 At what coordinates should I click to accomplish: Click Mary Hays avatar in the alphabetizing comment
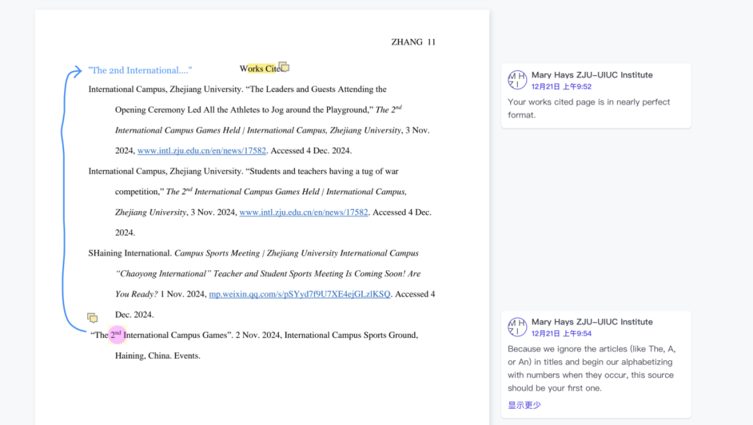(x=517, y=327)
